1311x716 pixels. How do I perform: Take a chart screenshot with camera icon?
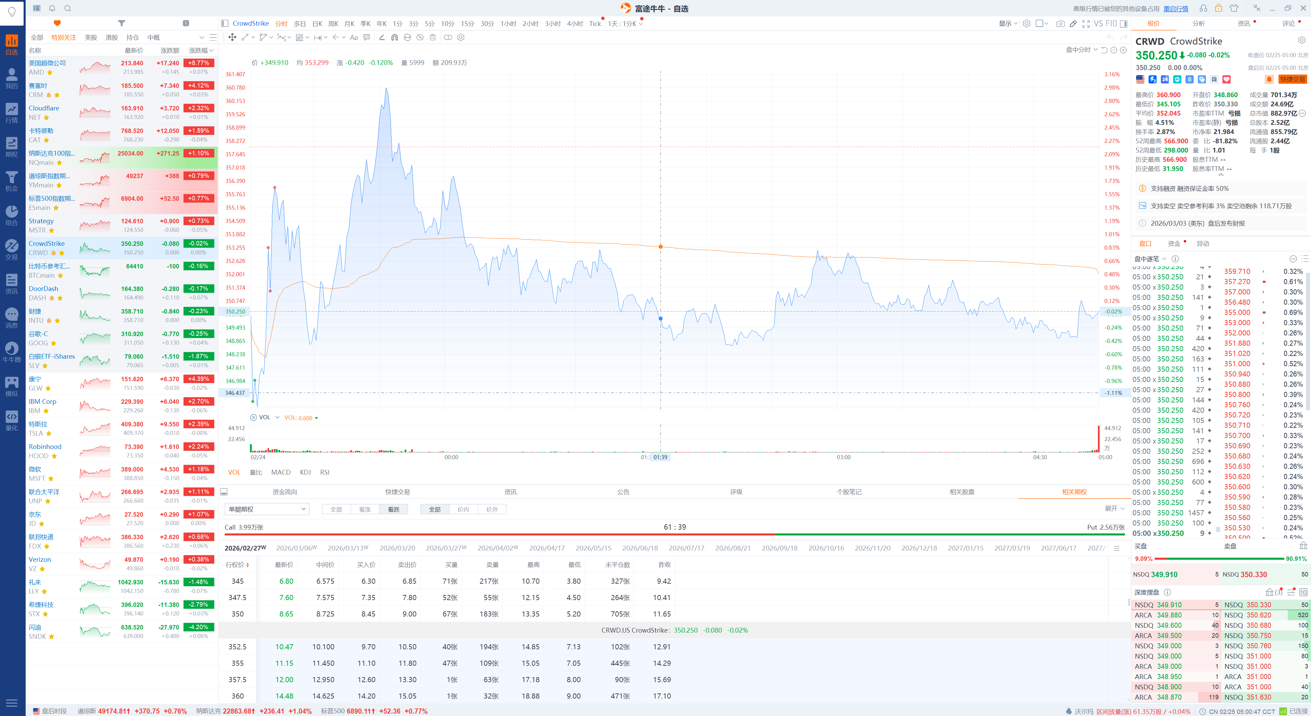1060,23
